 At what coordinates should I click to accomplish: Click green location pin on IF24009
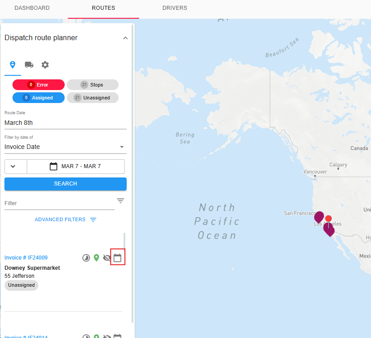(96, 258)
